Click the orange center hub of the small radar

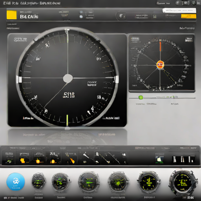tap(160, 64)
